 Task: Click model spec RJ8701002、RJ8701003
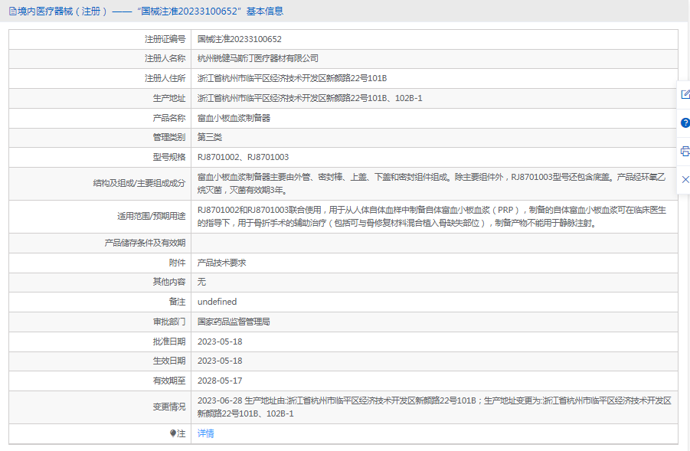tap(243, 157)
